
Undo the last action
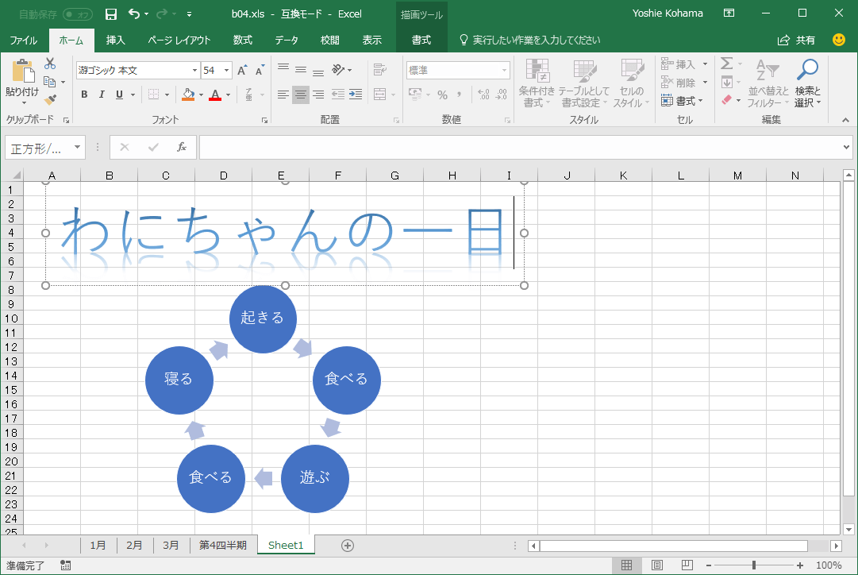(x=134, y=14)
